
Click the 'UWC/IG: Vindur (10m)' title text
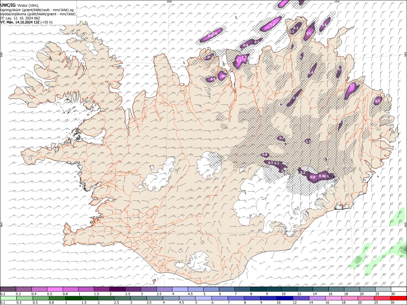coord(20,5)
